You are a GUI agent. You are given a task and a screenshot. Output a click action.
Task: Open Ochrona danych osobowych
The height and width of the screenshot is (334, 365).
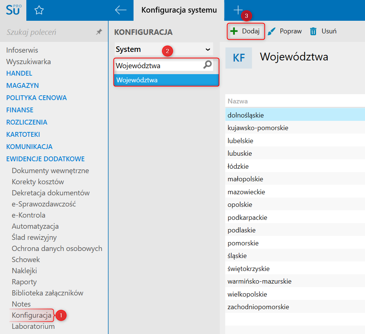57,248
